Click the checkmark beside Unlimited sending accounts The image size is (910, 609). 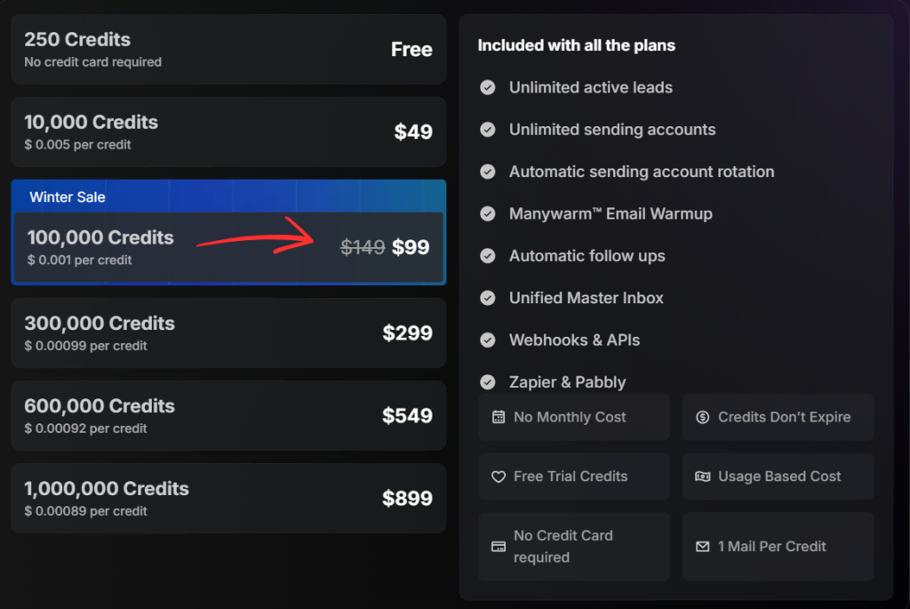click(x=488, y=130)
